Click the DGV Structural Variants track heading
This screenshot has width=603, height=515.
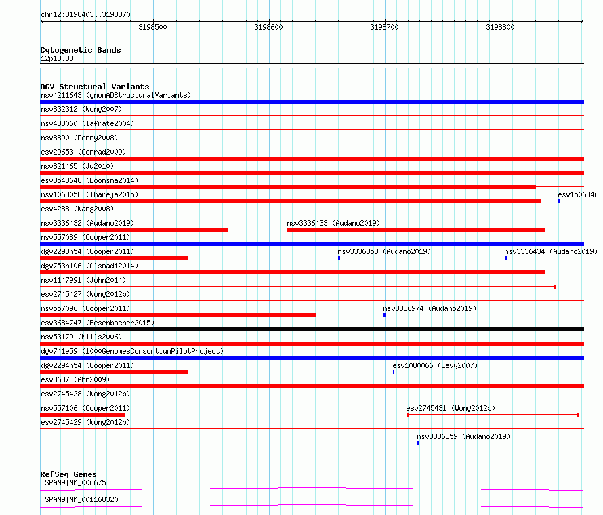pos(95,87)
